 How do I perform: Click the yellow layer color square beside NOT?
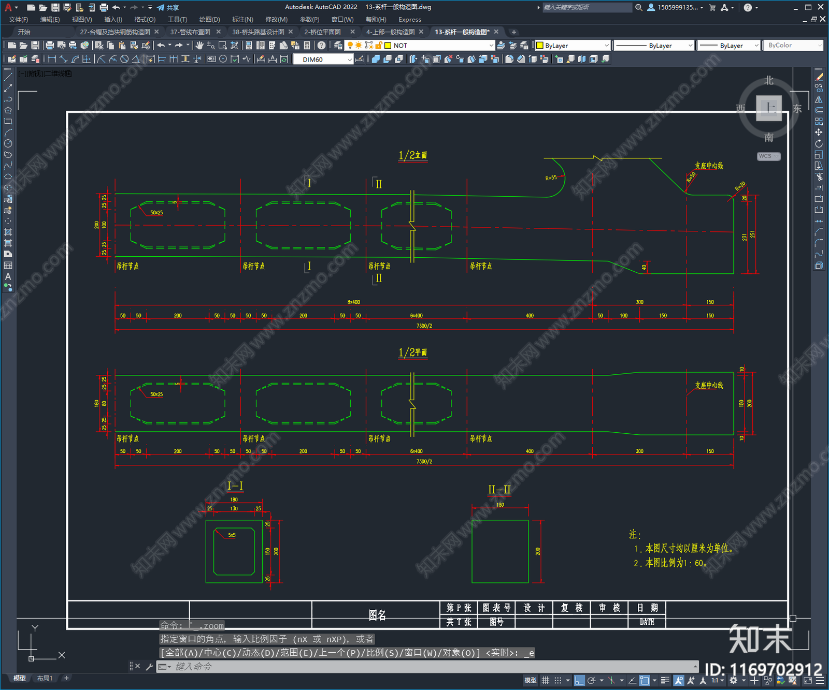pos(388,46)
